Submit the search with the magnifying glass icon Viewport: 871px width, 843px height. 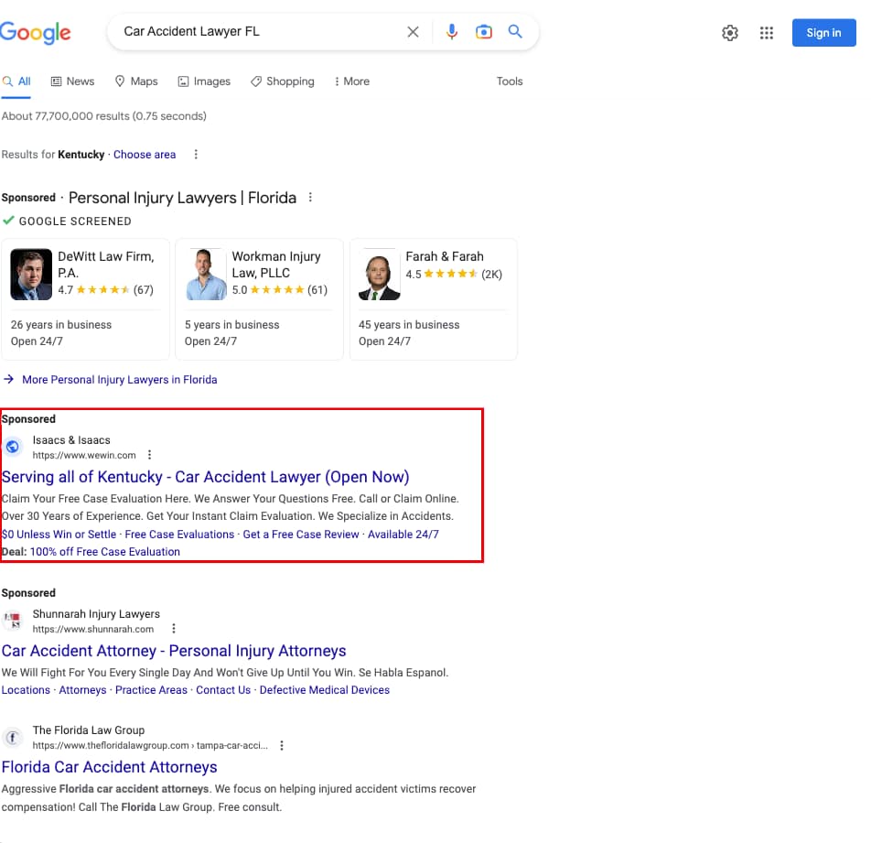[x=515, y=31]
